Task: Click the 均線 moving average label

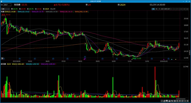Action: tap(3, 12)
